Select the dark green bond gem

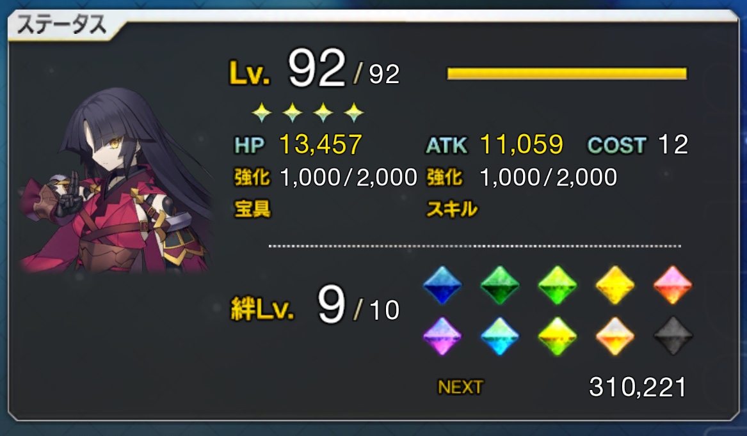click(x=500, y=285)
